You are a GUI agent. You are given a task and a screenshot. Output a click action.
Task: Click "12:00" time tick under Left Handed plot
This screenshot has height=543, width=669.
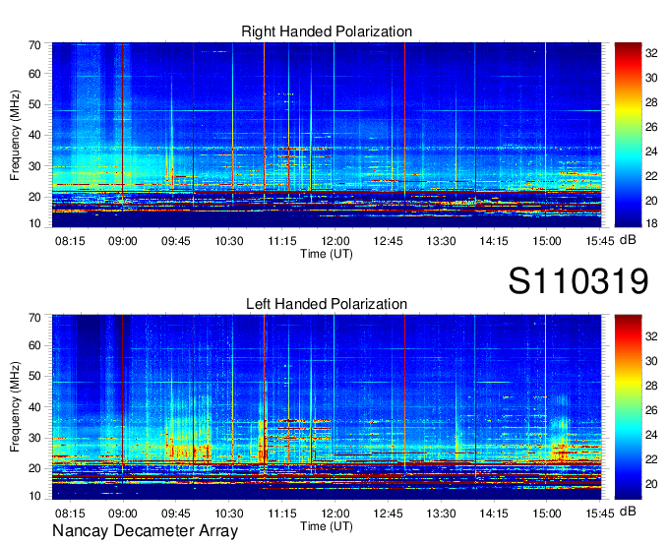(334, 513)
